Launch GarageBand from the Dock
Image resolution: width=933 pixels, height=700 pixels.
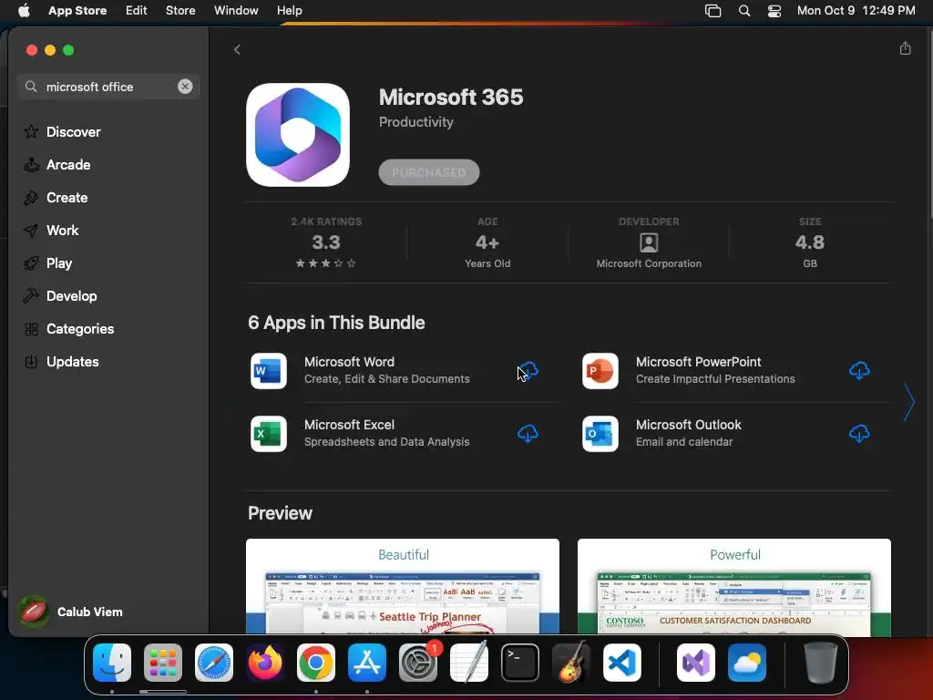(571, 662)
